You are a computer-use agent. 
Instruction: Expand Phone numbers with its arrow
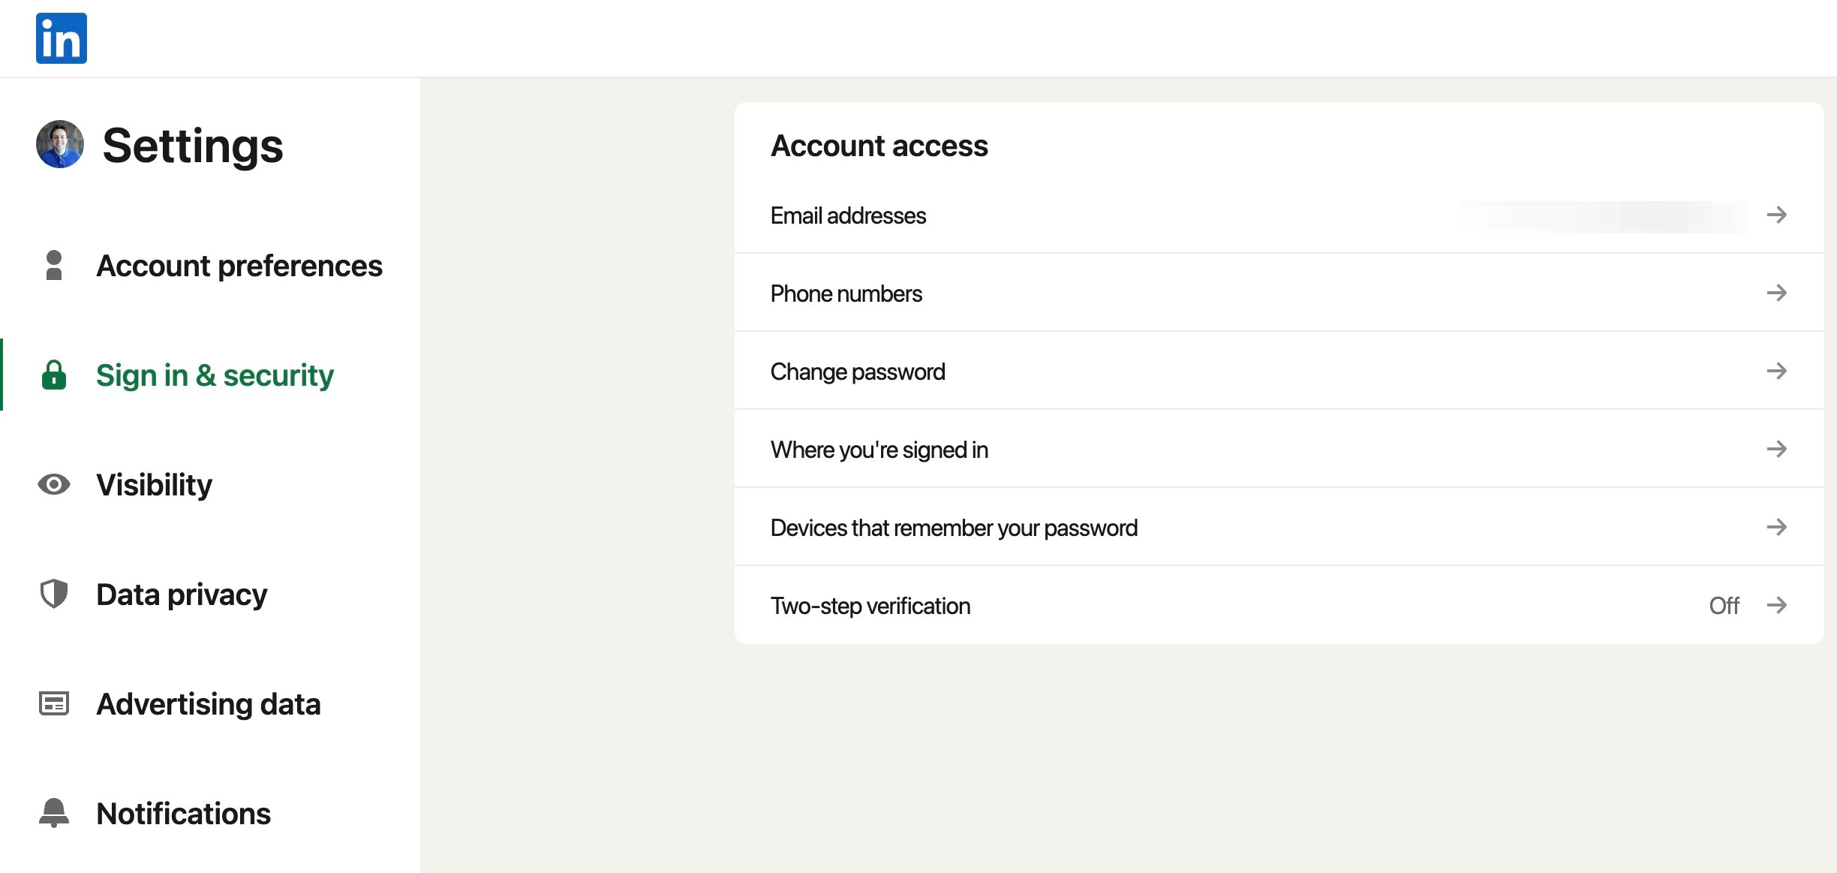(1776, 293)
